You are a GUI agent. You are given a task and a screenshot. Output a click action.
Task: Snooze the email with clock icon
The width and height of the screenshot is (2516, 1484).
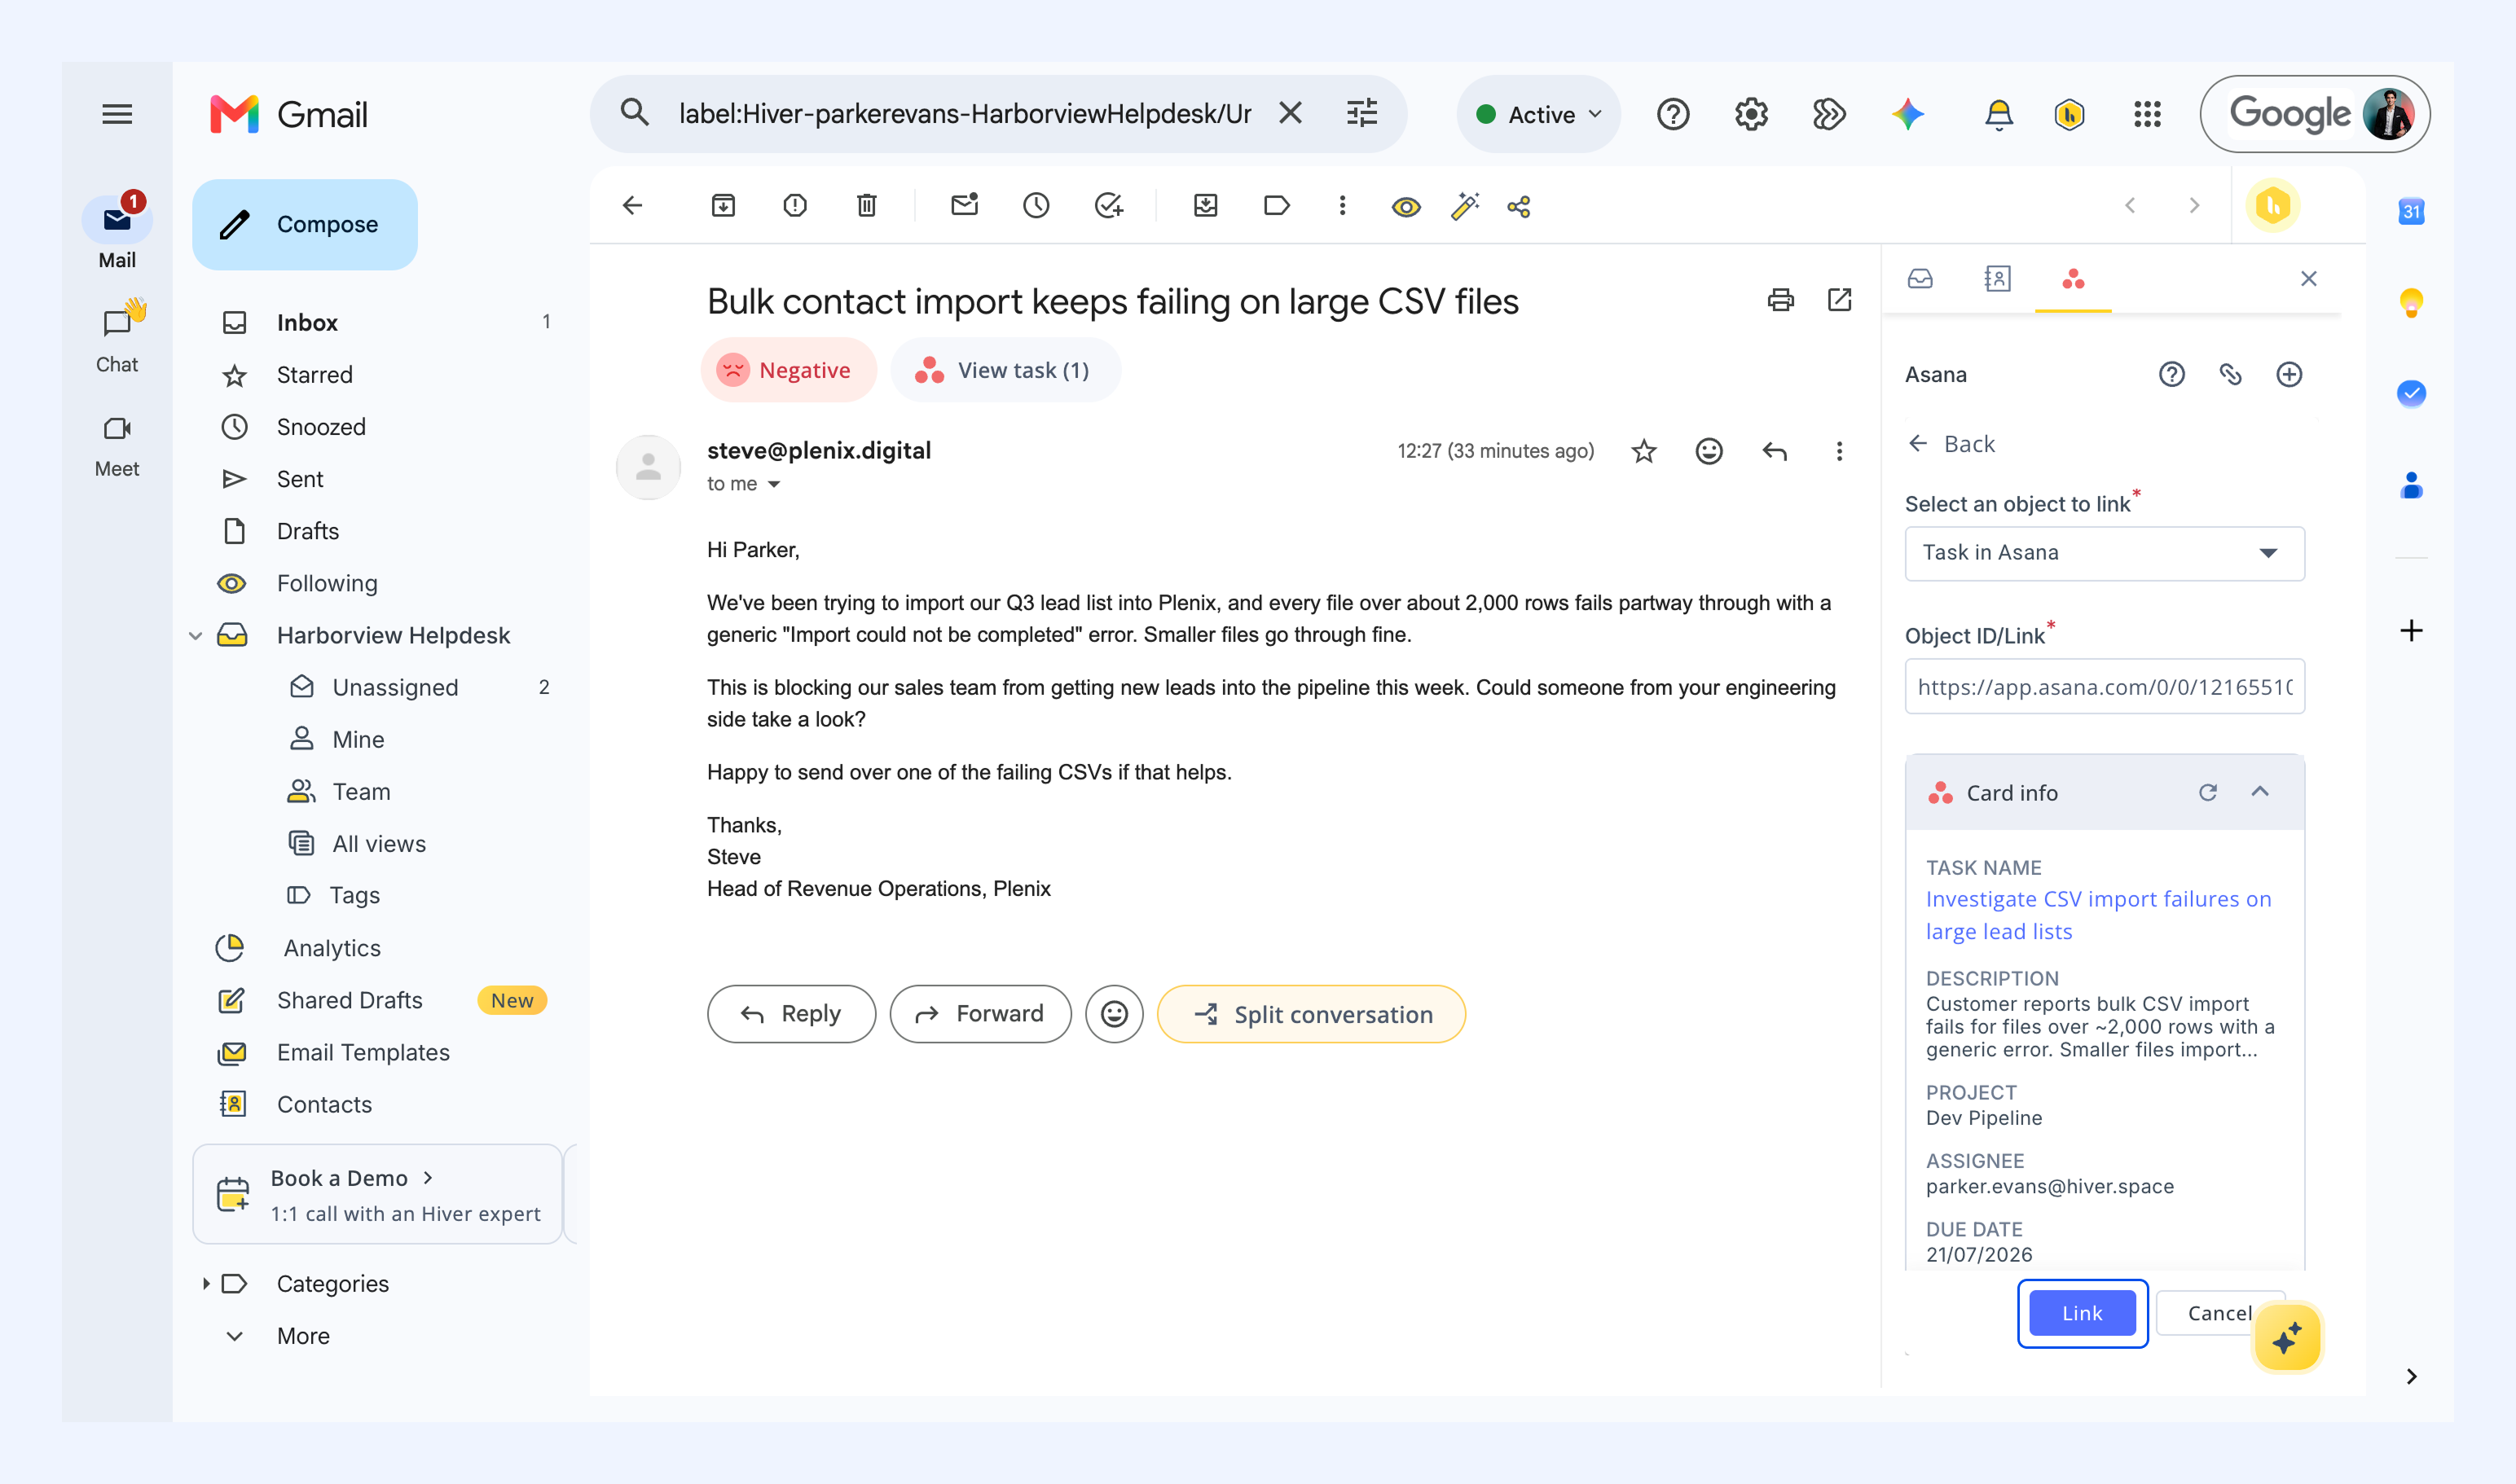[x=1036, y=206]
